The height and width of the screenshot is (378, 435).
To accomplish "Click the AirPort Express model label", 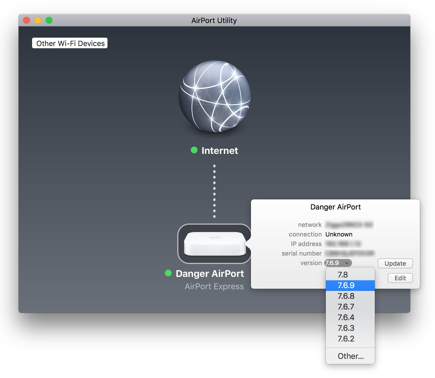I will tap(214, 286).
